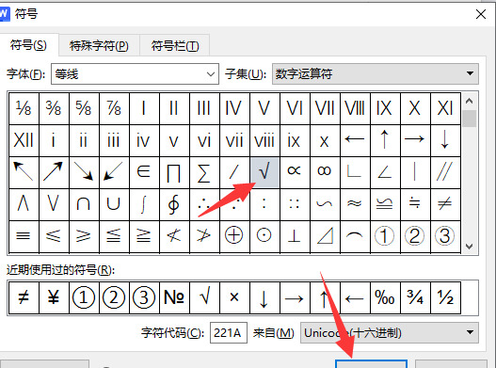Select the northwest diagonal arrow symbol
Viewport: 496px width, 368px height.
pyautogui.click(x=24, y=172)
